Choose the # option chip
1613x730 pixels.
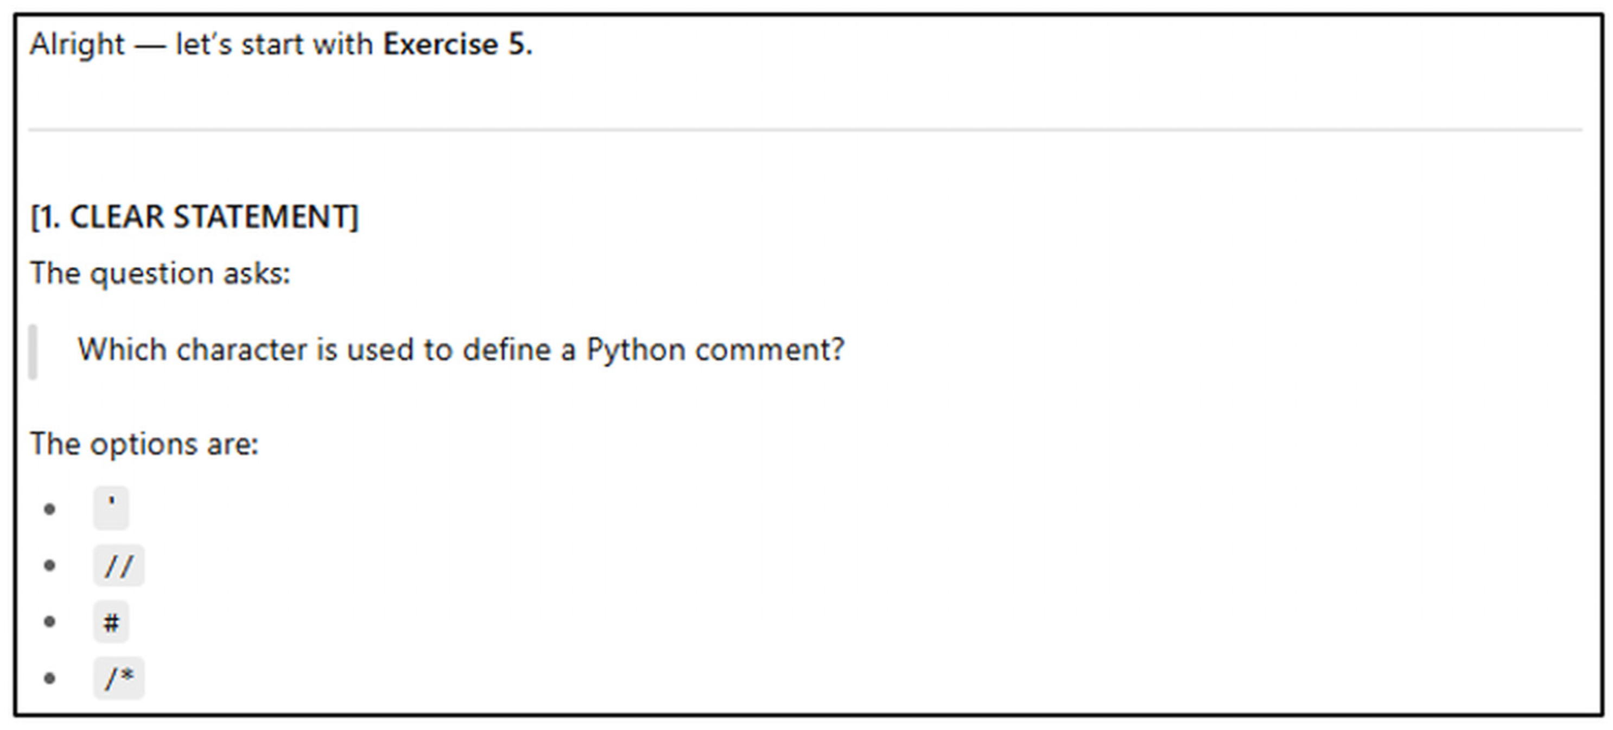(111, 622)
